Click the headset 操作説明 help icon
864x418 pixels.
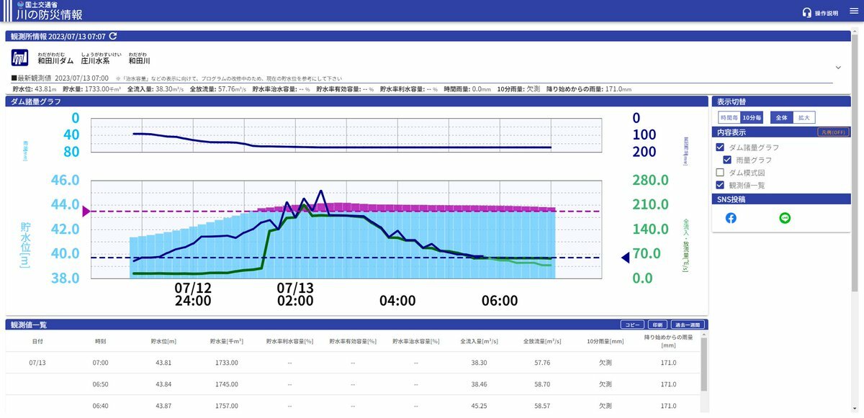click(807, 13)
